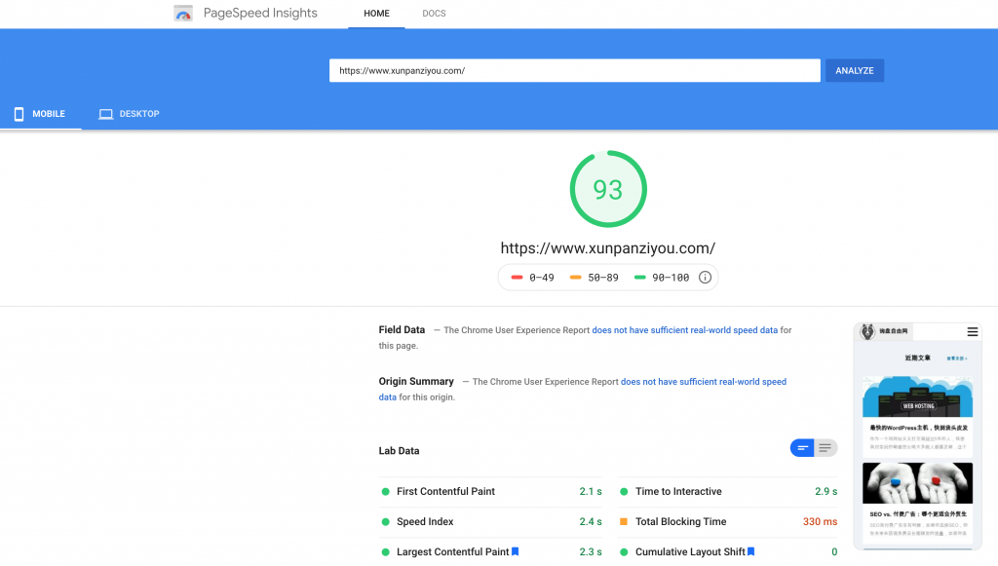Expand the Speed Index metric row
This screenshot has width=998, height=566.
[425, 522]
